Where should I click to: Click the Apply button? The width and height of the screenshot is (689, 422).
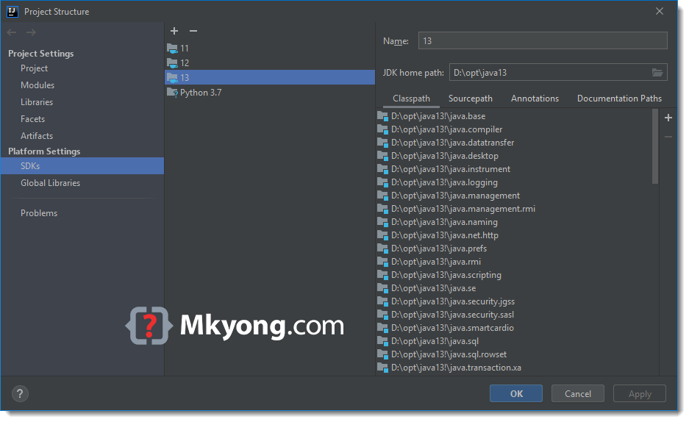639,393
